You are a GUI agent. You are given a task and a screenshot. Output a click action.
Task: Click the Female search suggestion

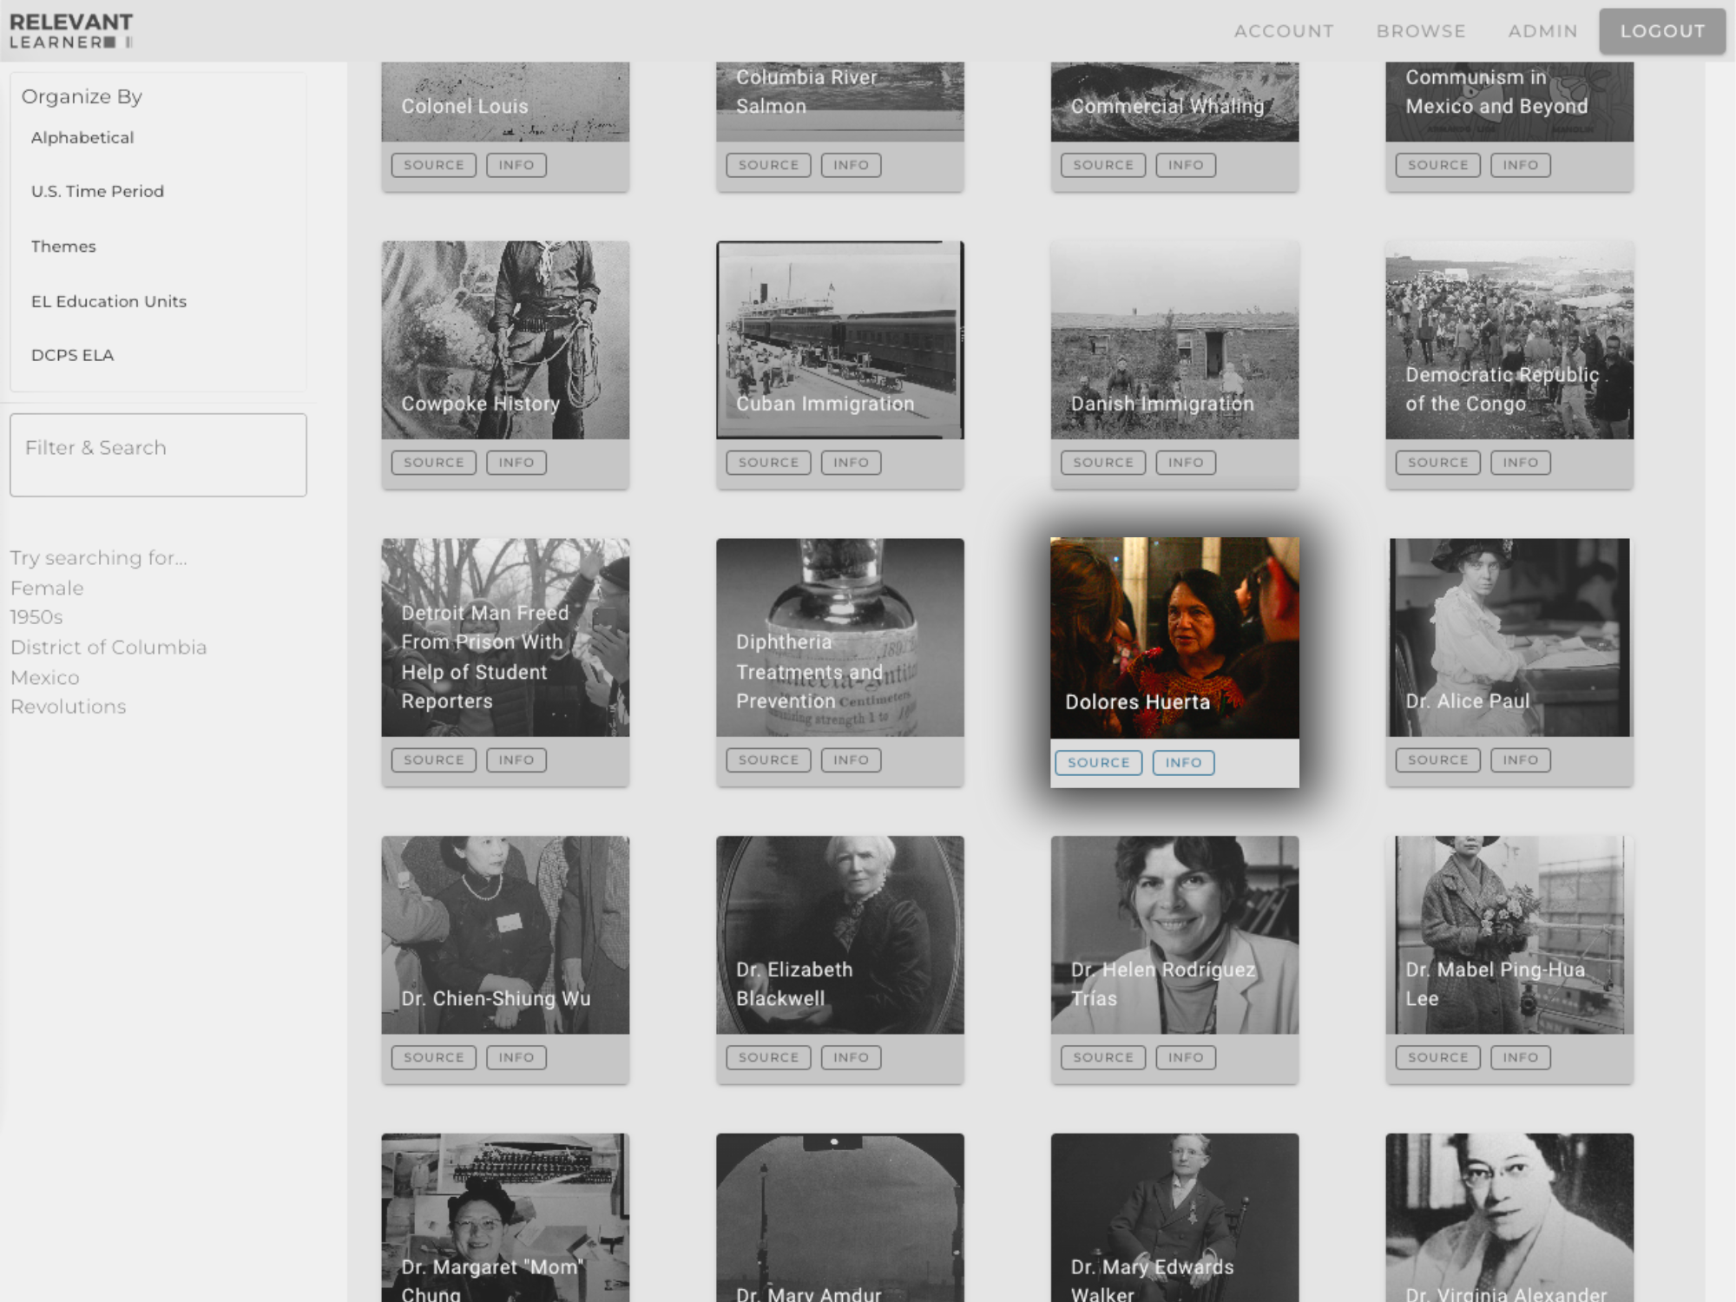[47, 589]
